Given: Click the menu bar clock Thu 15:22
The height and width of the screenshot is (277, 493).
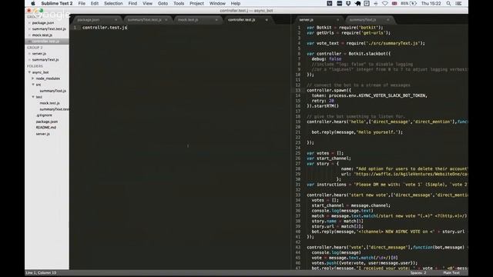Looking at the screenshot, I should click(x=431, y=3).
